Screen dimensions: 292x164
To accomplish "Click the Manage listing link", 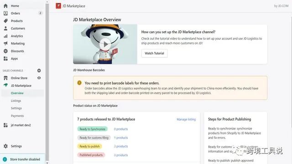I will pos(186,119).
